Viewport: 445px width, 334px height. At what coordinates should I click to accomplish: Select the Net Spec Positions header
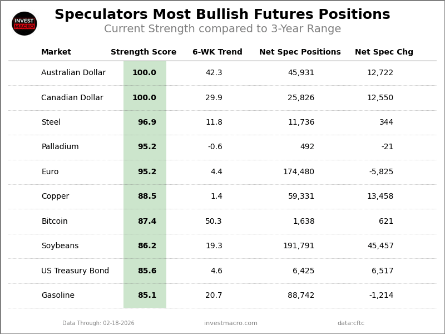(300, 52)
